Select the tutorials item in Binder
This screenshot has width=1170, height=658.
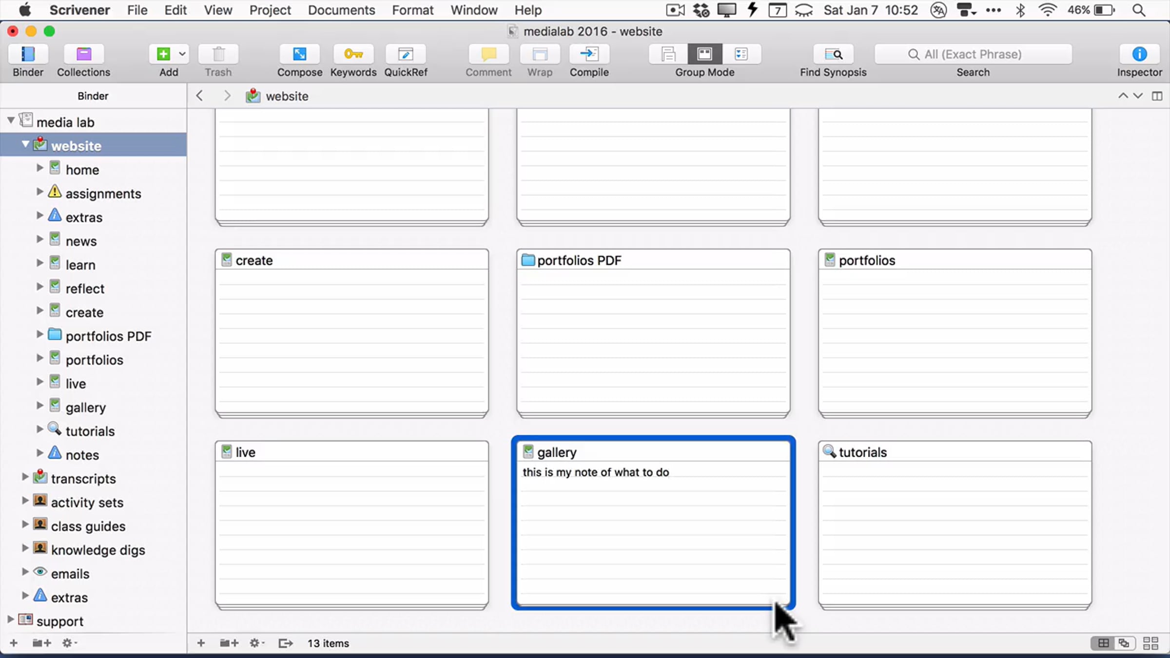pos(90,431)
